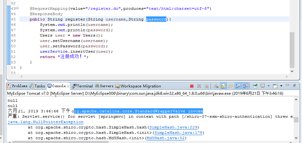Expand the Open Console dropdown arrow
The width and height of the screenshot is (302, 143).
pyautogui.click(x=281, y=86)
